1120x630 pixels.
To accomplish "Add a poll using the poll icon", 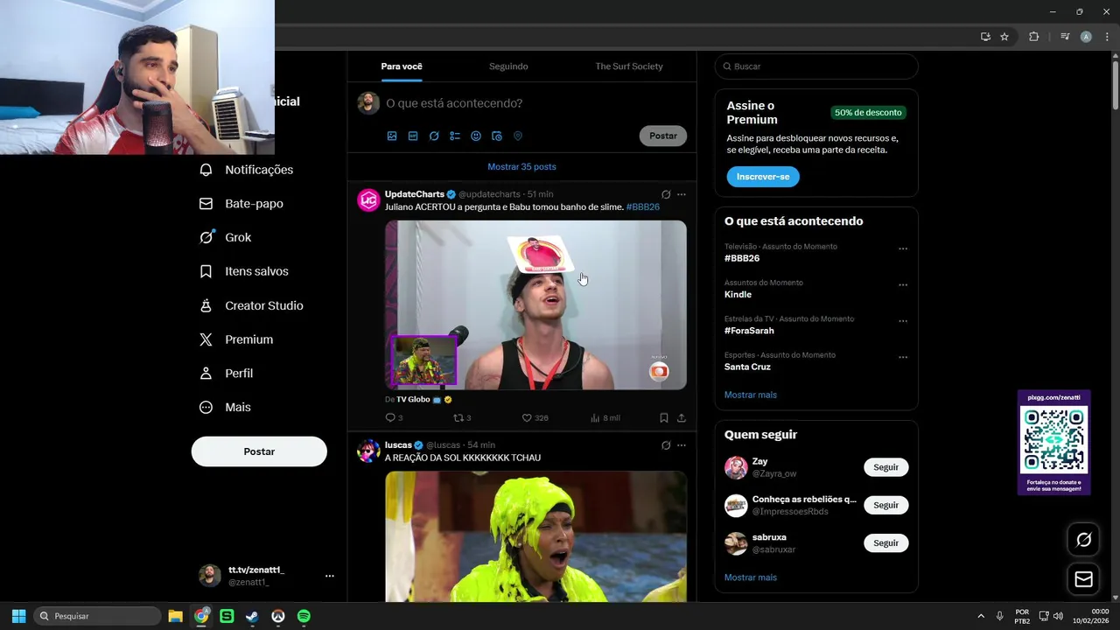I will pyautogui.click(x=455, y=136).
